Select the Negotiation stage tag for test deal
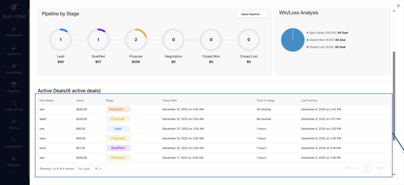Image resolution: width=404 pixels, height=185 pixels. point(118,109)
